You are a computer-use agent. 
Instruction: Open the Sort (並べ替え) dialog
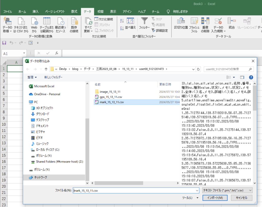pos(130,23)
